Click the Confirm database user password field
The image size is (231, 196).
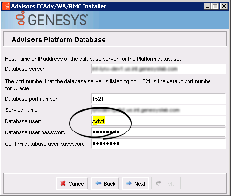click(158, 143)
